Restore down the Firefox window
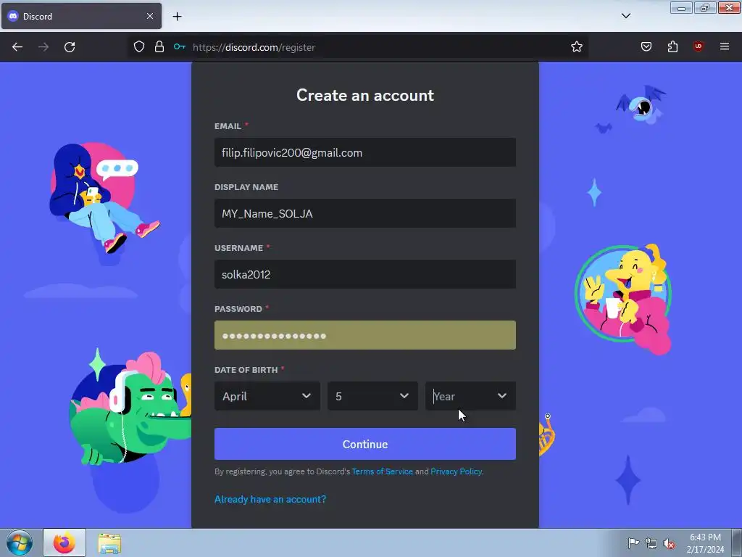 [704, 7]
